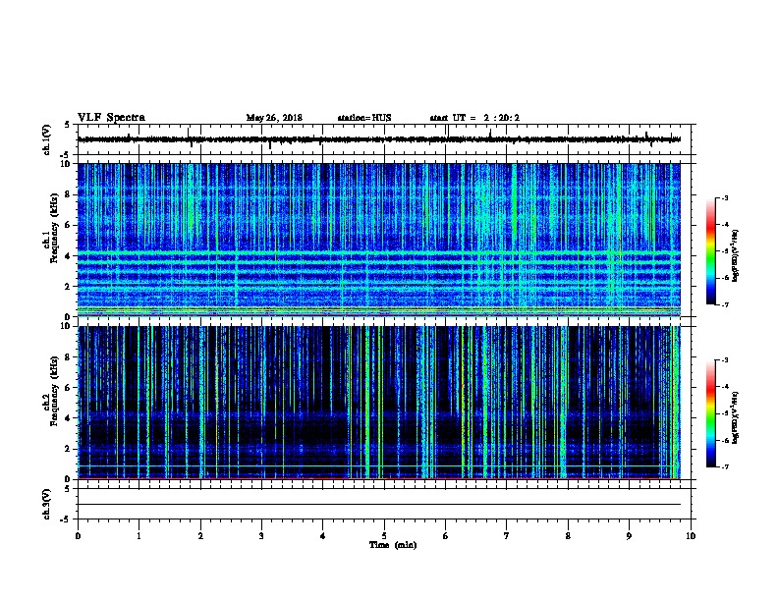Click the "station=HUS" header label

364,118
